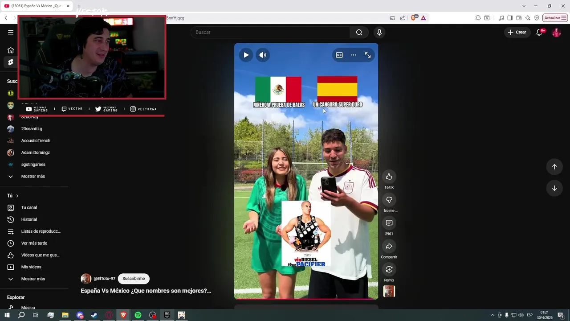
Task: Expand the Tú section chevron
Action: 17,196
